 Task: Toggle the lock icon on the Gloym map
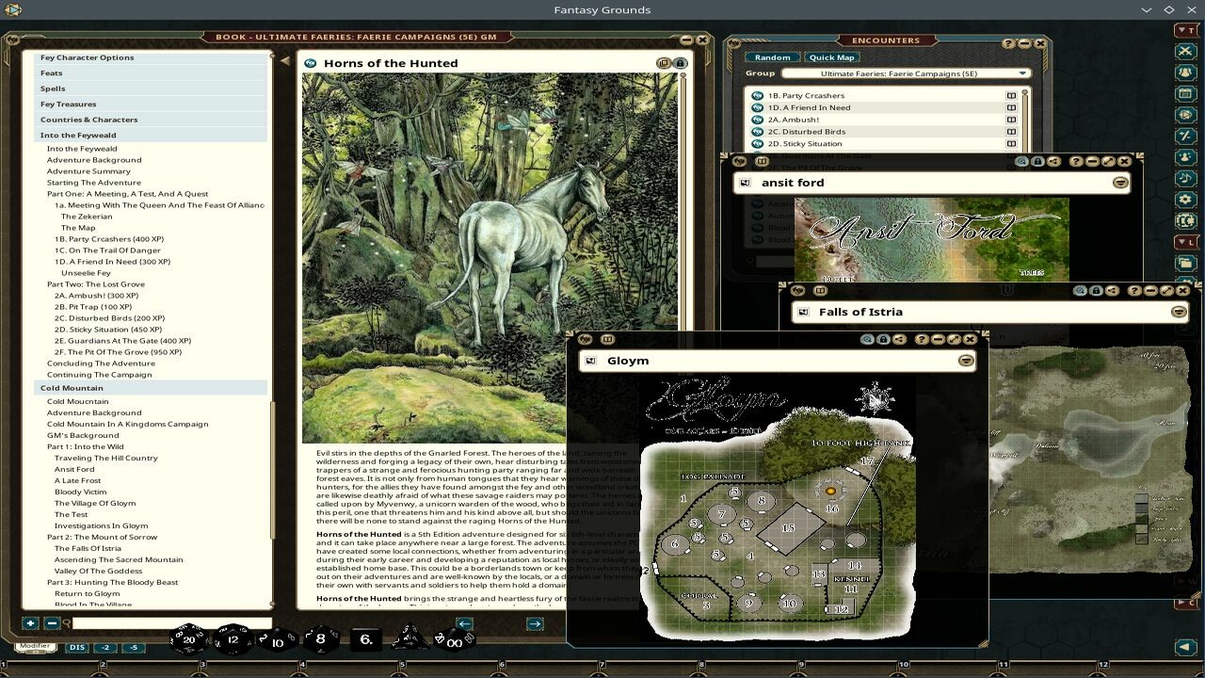884,339
